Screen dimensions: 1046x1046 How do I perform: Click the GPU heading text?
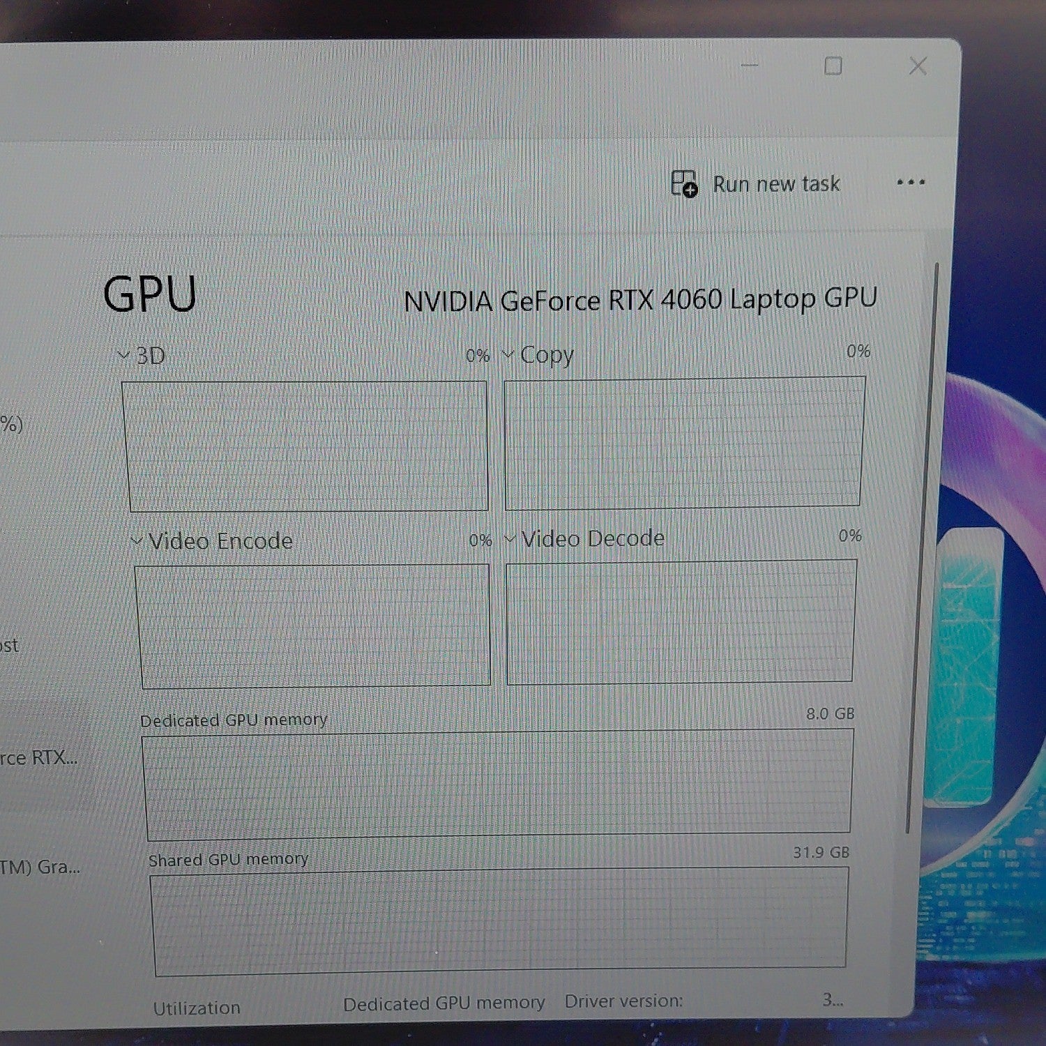pos(150,294)
